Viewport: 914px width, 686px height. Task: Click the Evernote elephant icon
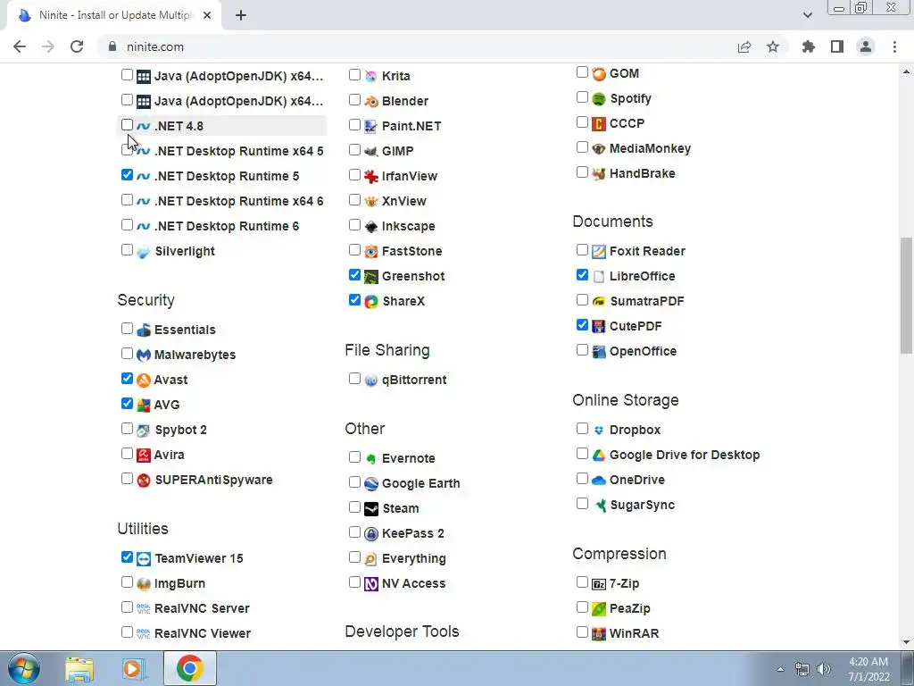click(x=371, y=458)
